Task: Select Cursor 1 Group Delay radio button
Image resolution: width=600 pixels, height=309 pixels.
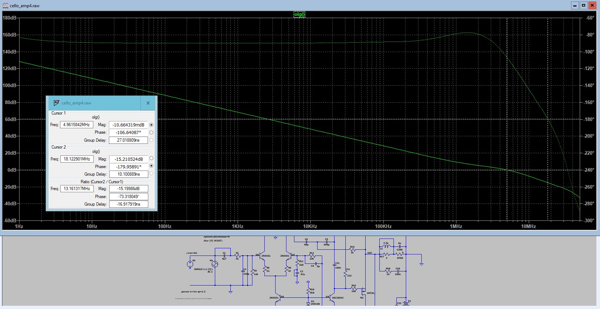Action: point(151,140)
